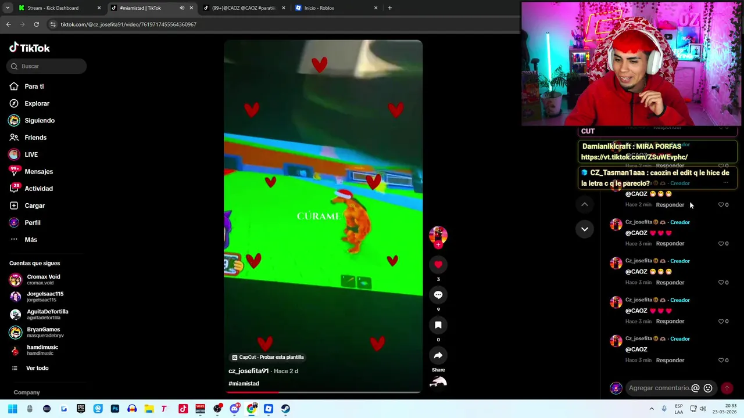Open Discord from taskbar
The image size is (744, 418).
click(x=234, y=409)
